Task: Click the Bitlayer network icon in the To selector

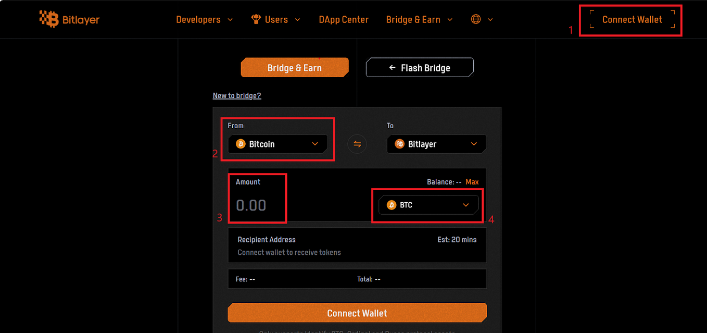Action: click(399, 143)
